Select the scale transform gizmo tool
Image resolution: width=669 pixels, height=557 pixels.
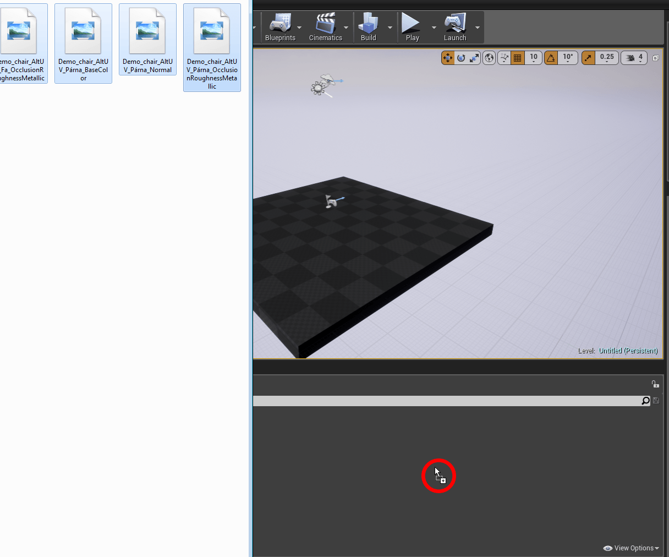point(474,58)
